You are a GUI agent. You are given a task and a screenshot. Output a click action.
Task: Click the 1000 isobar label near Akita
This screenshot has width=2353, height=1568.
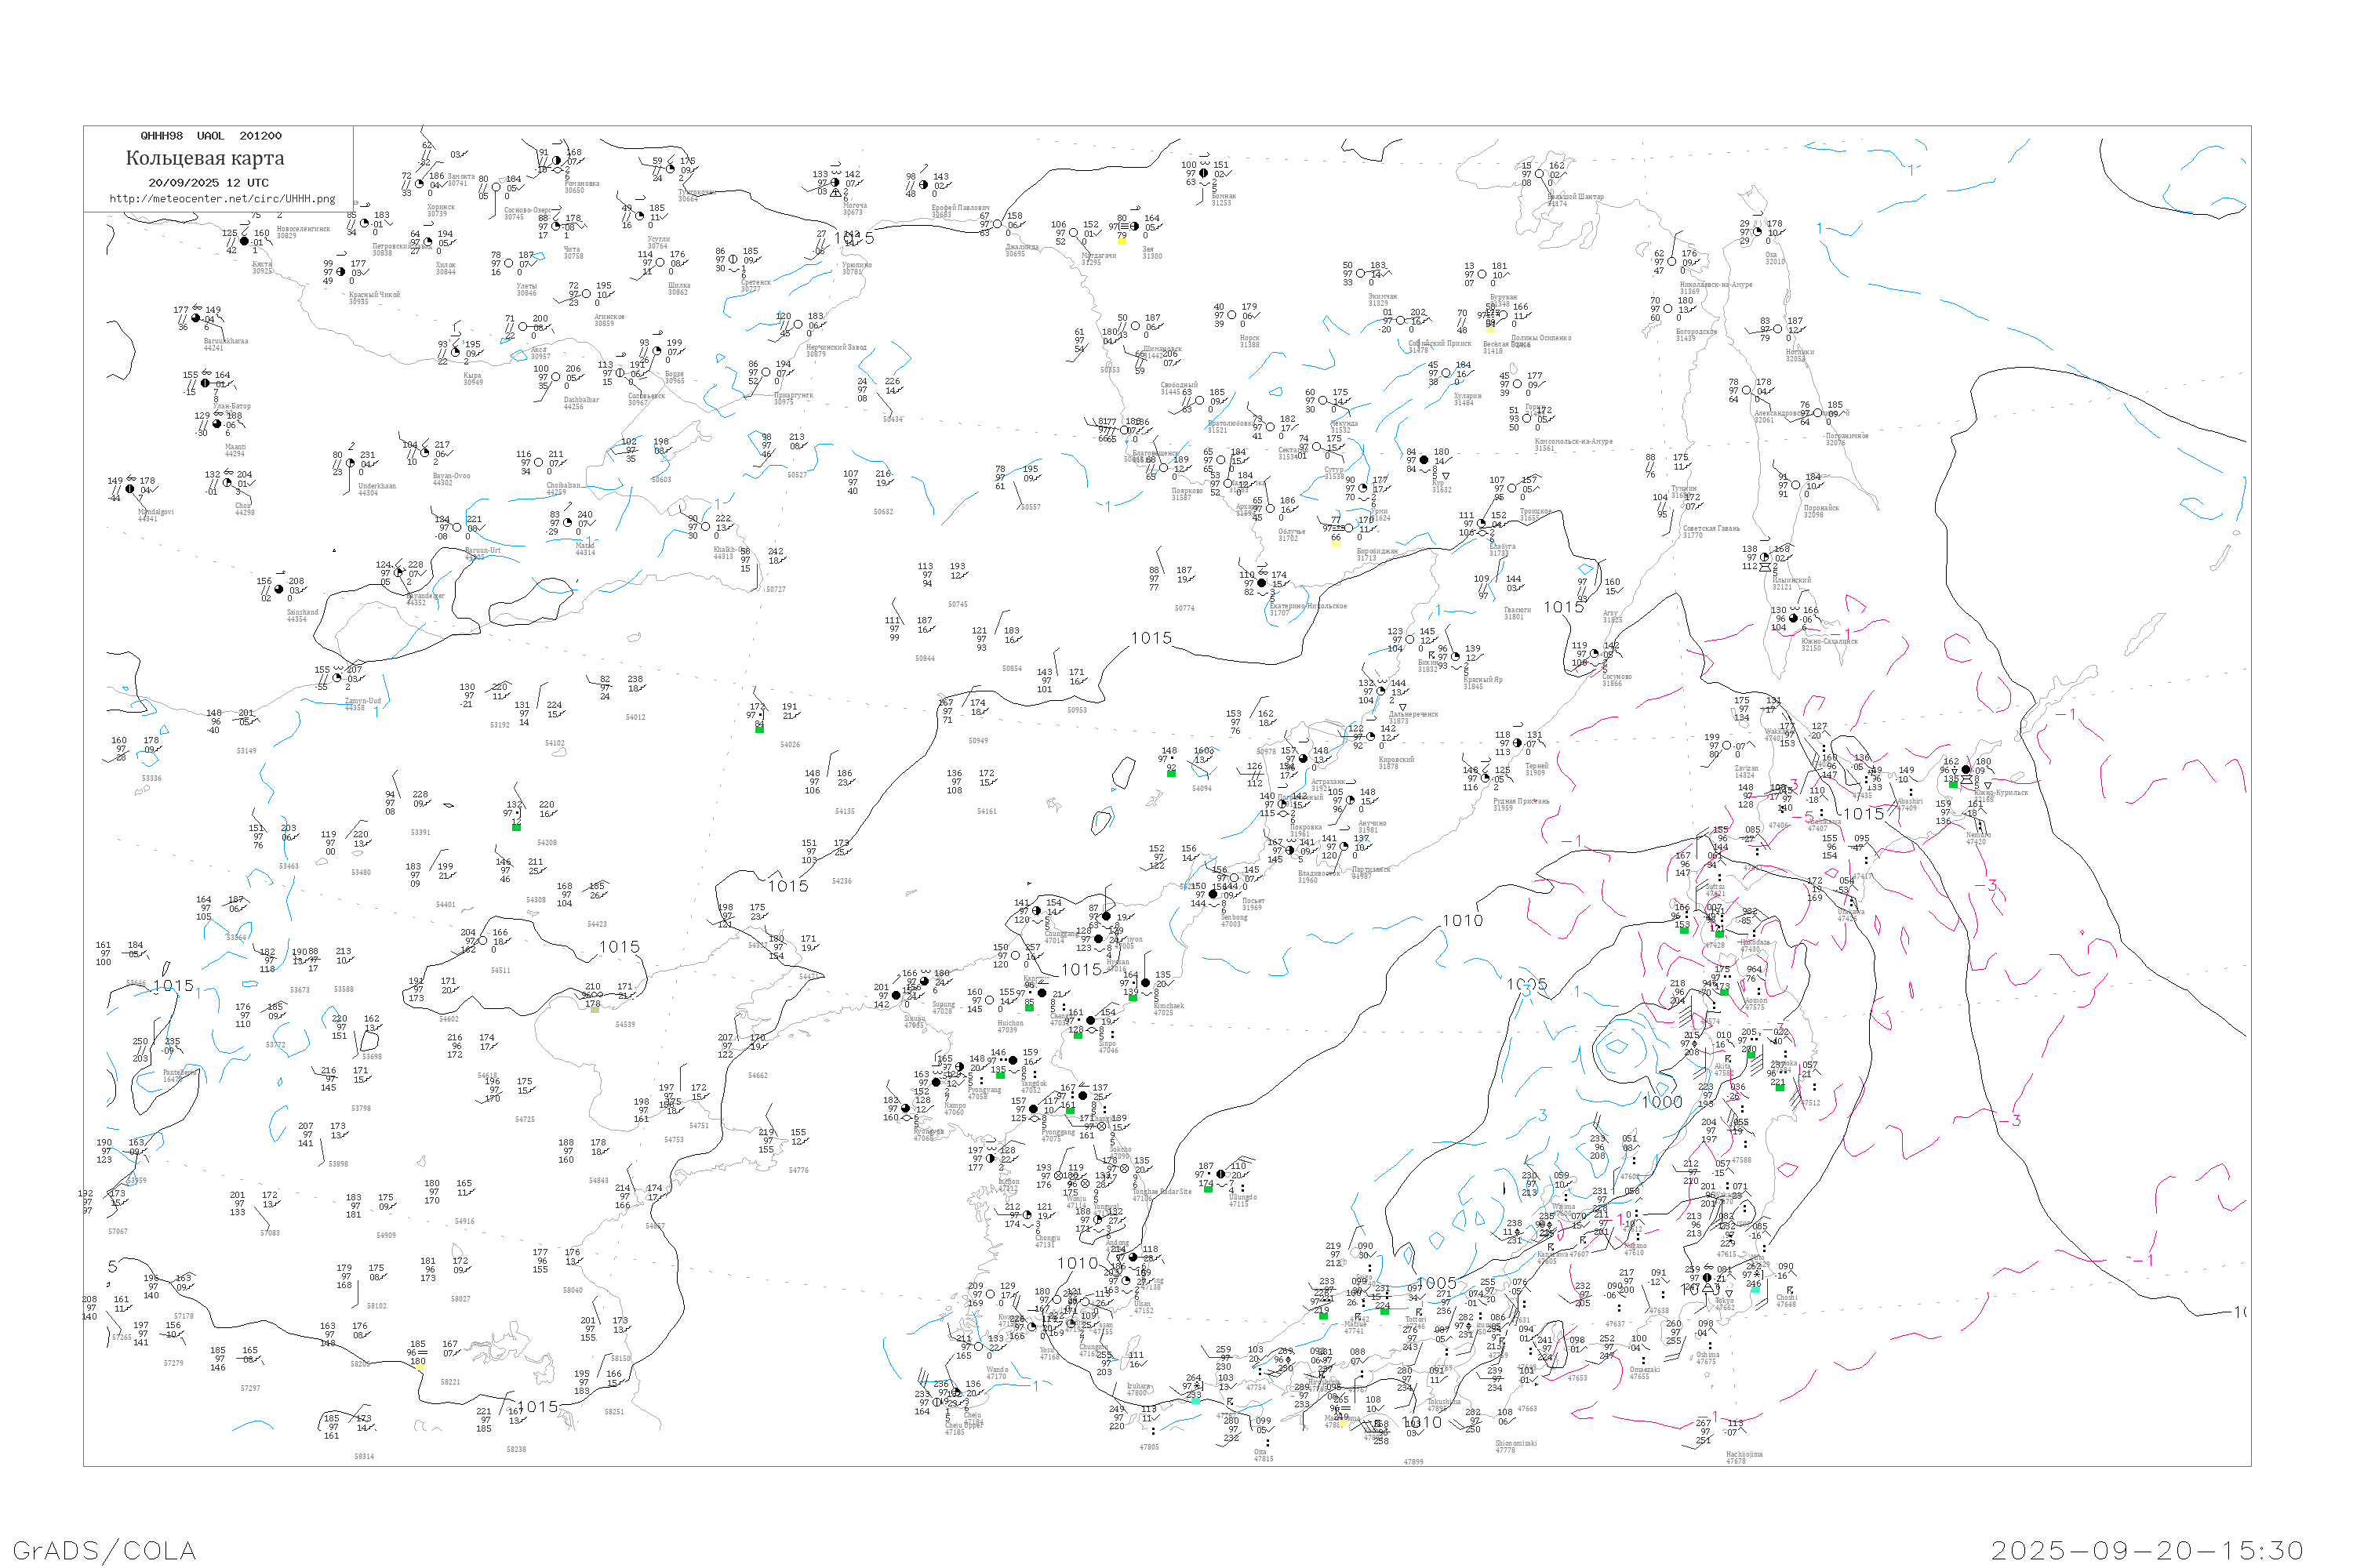pyautogui.click(x=1662, y=1102)
